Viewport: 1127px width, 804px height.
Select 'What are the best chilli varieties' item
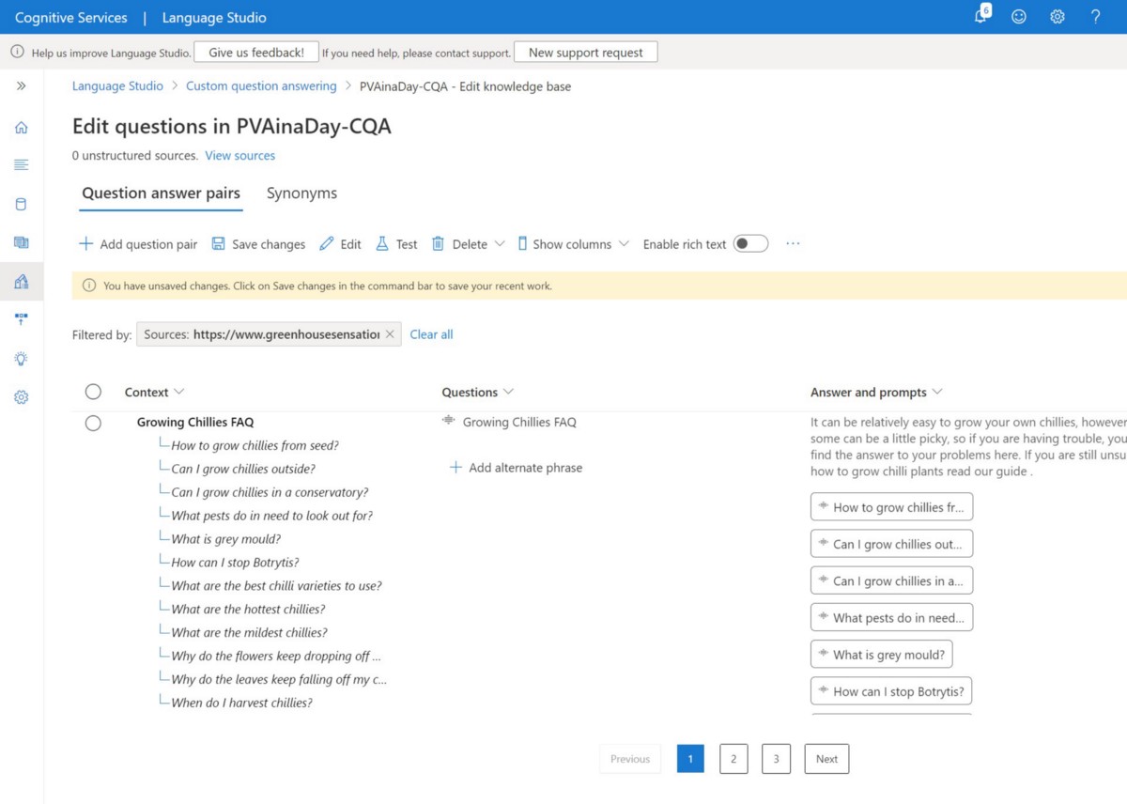point(276,586)
